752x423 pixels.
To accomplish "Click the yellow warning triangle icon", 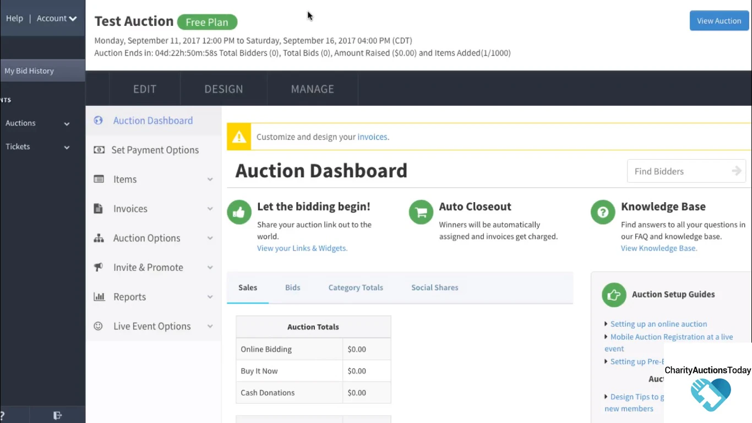I will pyautogui.click(x=239, y=137).
